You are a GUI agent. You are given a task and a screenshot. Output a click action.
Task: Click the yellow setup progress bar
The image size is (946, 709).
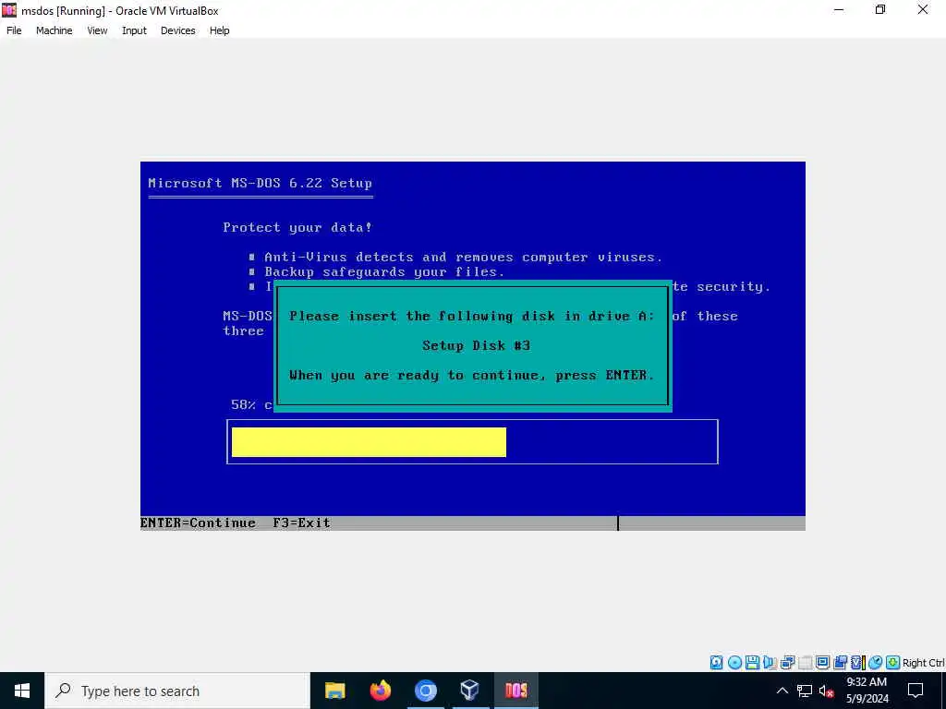(x=369, y=442)
